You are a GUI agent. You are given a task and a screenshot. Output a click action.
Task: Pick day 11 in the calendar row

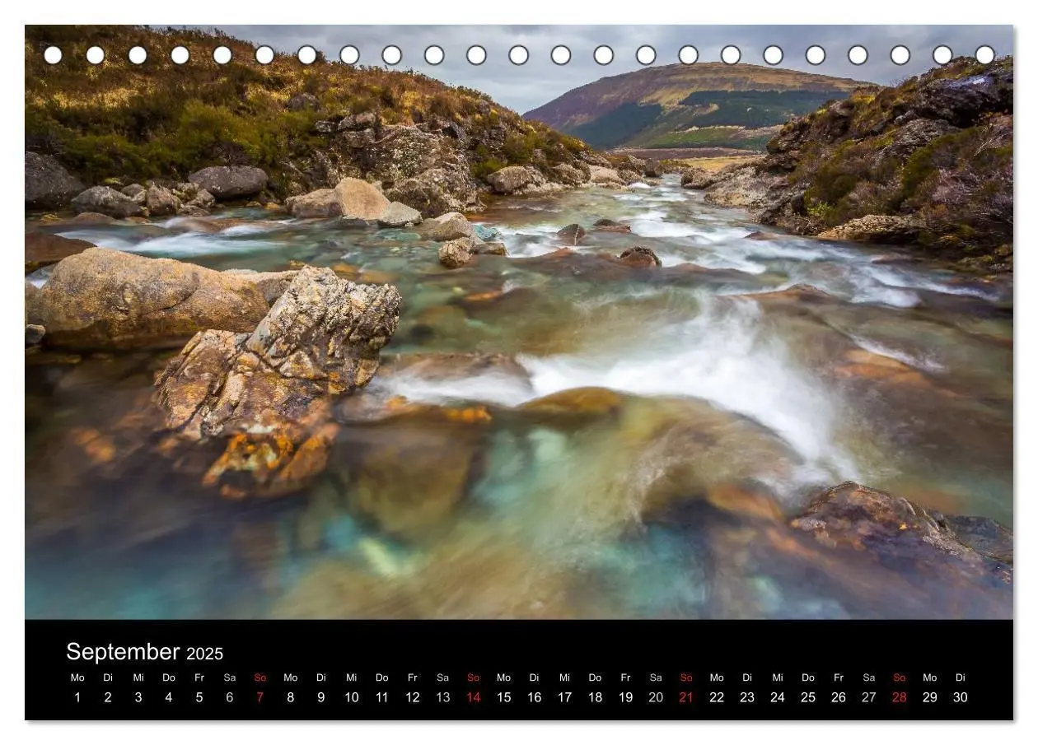pyautogui.click(x=382, y=697)
